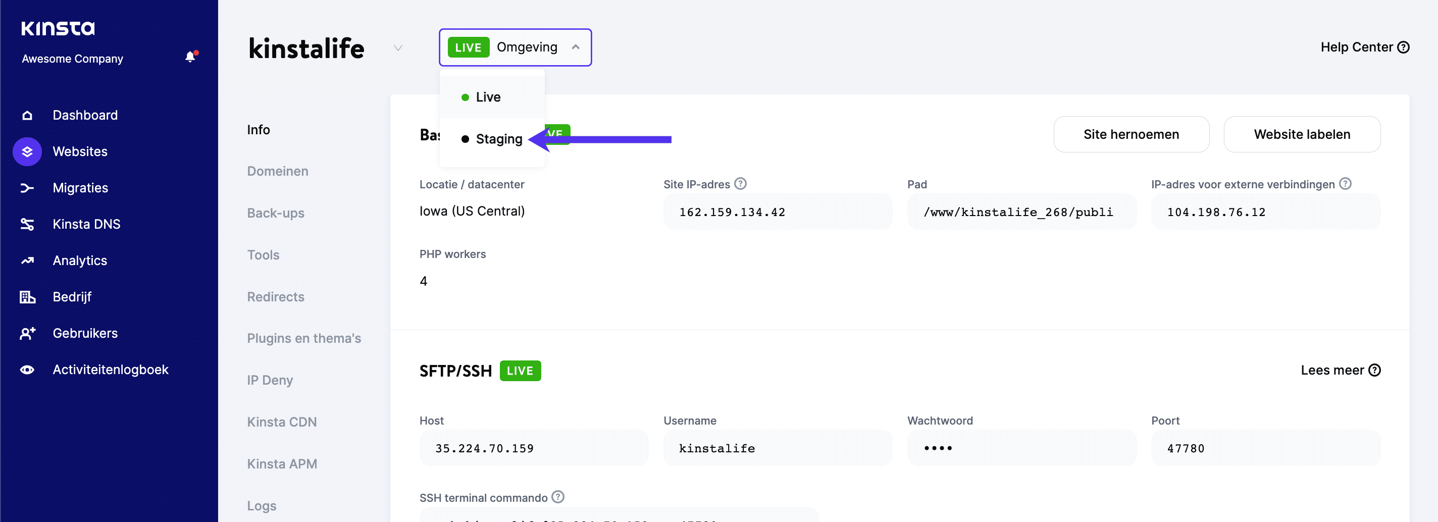Click the Analytics trend icon
Image resolution: width=1438 pixels, height=522 pixels.
27,260
